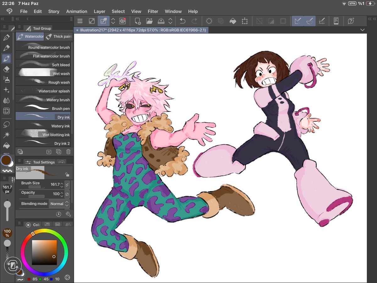Click the Open file folder icon

pos(149,21)
